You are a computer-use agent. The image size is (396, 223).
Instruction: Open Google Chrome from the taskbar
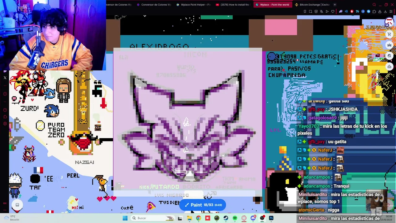(x=198, y=218)
